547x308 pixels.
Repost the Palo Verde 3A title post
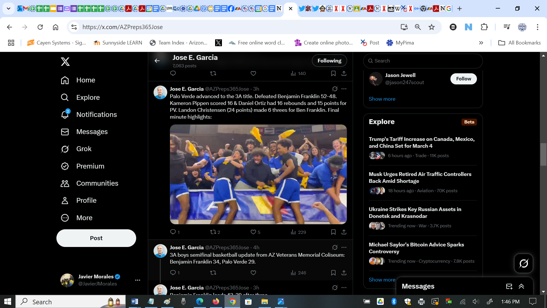pyautogui.click(x=213, y=232)
